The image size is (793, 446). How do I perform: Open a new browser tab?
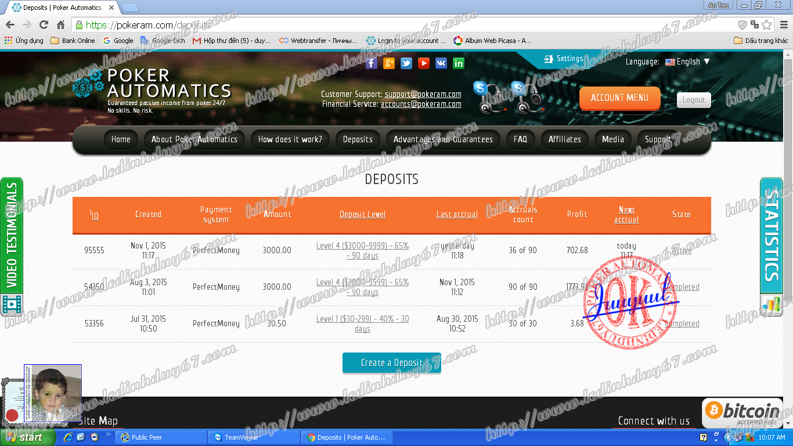[129, 8]
